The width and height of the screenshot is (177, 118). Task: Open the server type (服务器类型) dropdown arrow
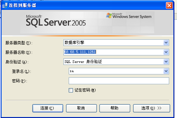pos(166,43)
